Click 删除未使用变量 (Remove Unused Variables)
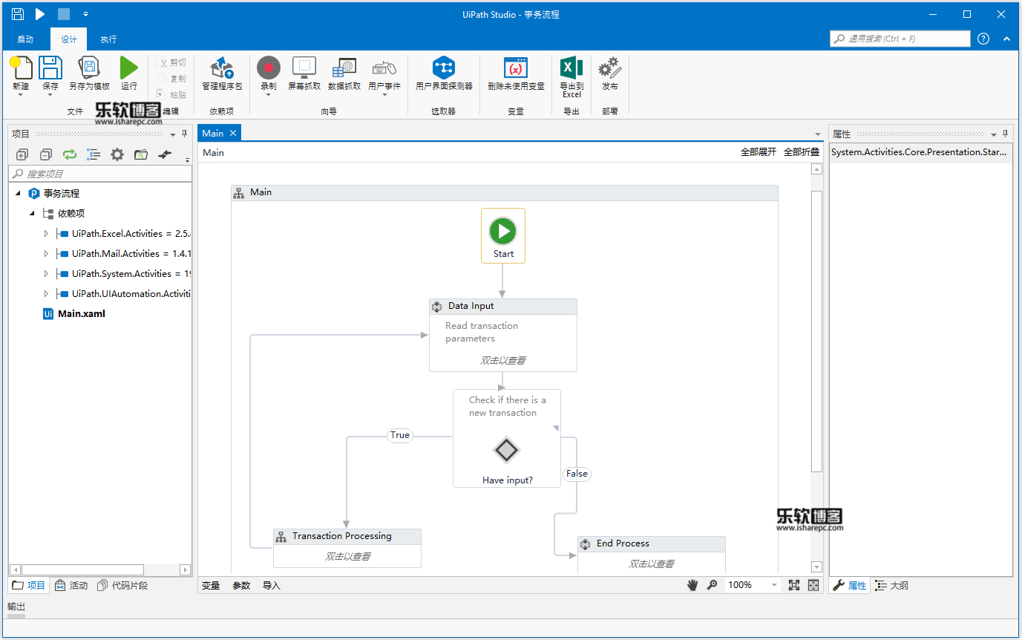 point(516,68)
